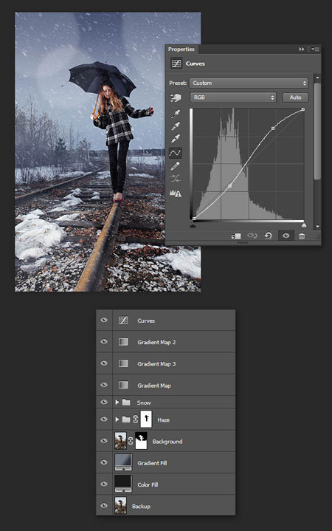Click the histogram clipping warning icon

pos(176,193)
